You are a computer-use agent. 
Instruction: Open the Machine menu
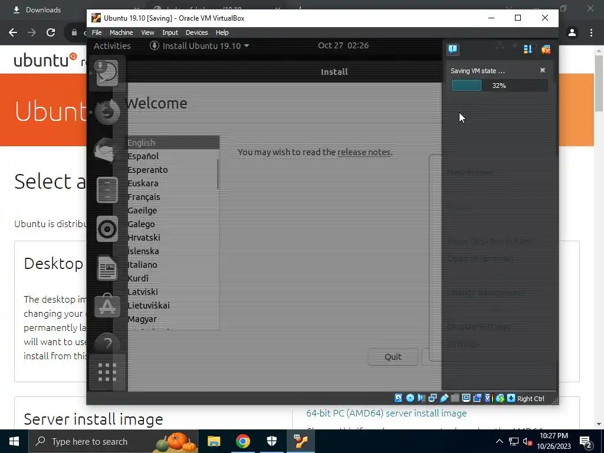click(121, 32)
